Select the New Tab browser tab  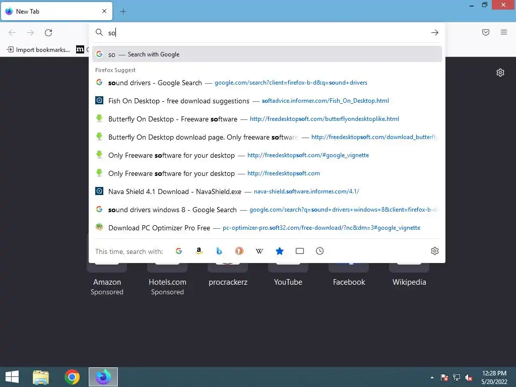point(56,11)
